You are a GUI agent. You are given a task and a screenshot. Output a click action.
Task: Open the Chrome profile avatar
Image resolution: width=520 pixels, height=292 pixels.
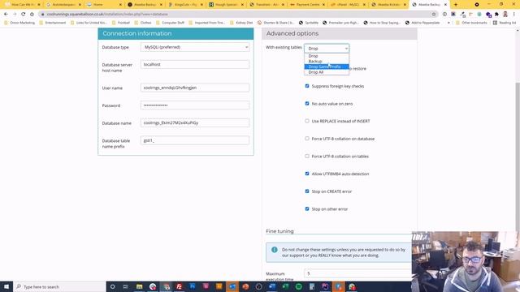coord(505,15)
